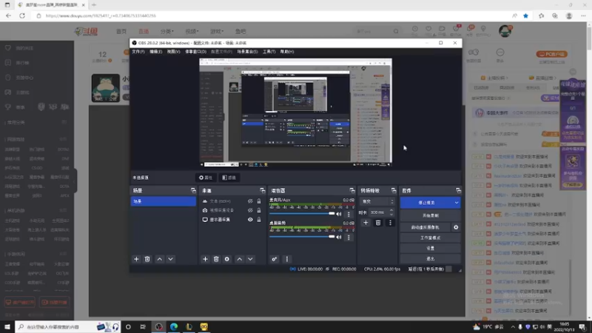Click OBS icon in the Windows taskbar
Screen dimensions: 592x333
(159, 326)
